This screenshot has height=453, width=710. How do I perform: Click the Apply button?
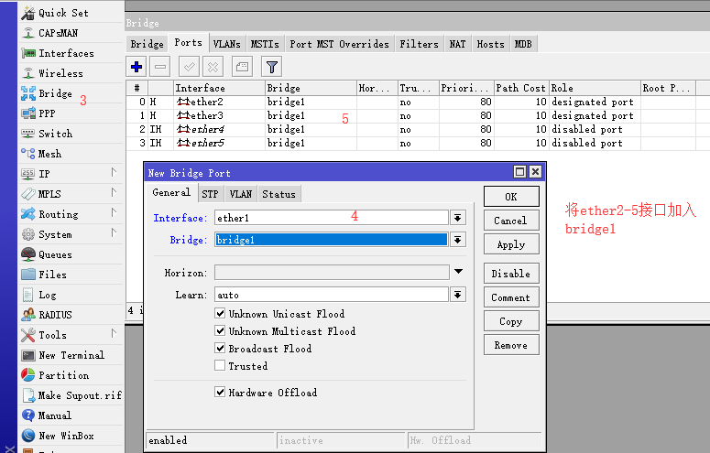[x=511, y=244]
